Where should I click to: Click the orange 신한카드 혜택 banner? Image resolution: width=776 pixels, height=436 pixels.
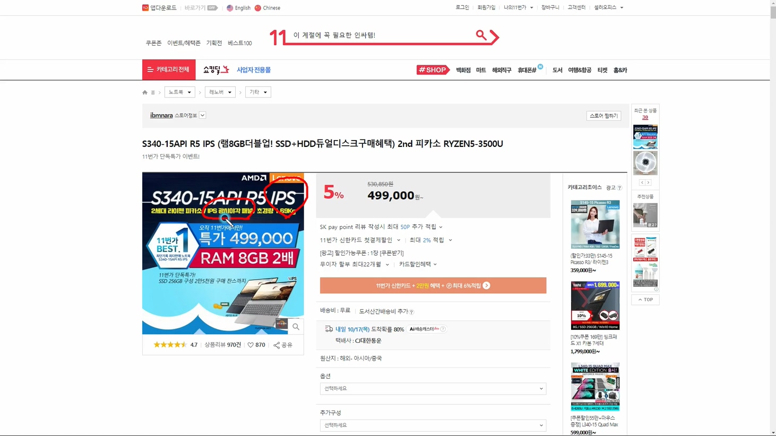[433, 285]
